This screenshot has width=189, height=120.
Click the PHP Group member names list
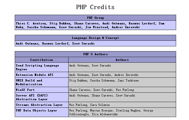pyautogui.click(x=90, y=25)
